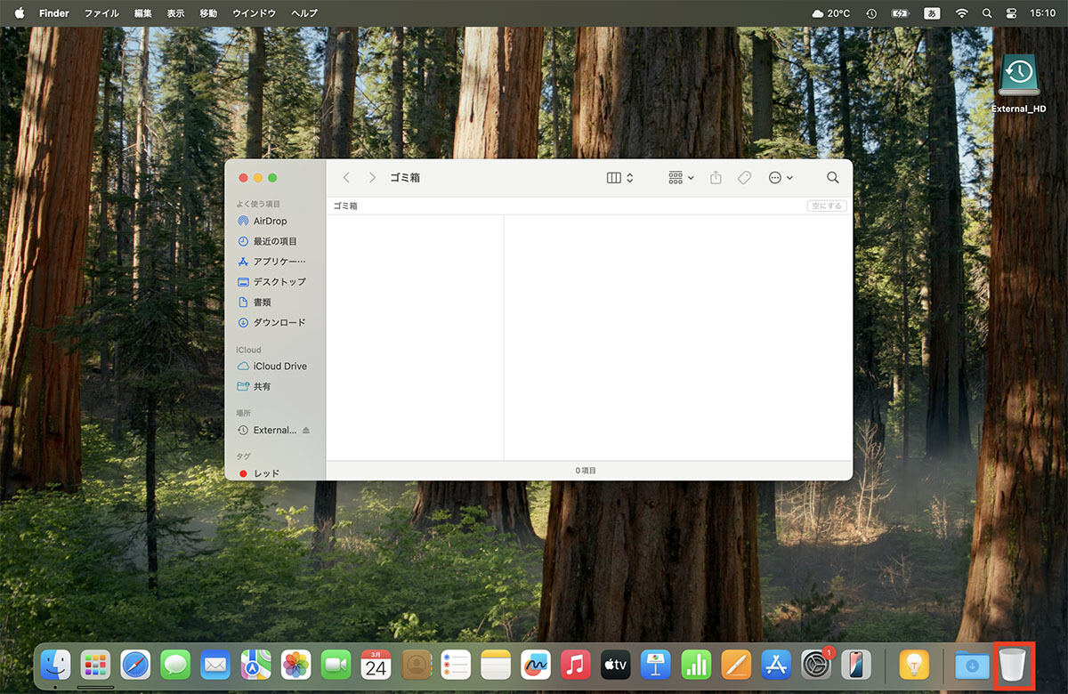The height and width of the screenshot is (694, 1068).
Task: Click the ゴミ箱 path bar label
Action: (345, 206)
